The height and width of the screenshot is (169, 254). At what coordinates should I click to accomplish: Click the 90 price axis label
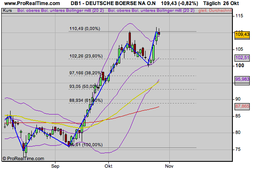pyautogui.click(x=238, y=99)
